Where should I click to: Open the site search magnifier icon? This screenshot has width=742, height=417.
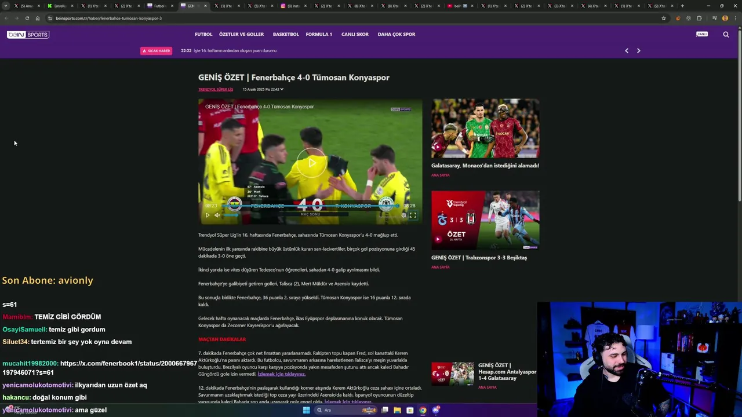[726, 34]
